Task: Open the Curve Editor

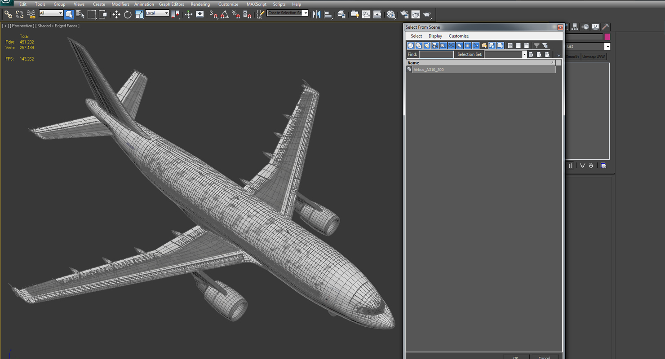Action: click(x=366, y=14)
